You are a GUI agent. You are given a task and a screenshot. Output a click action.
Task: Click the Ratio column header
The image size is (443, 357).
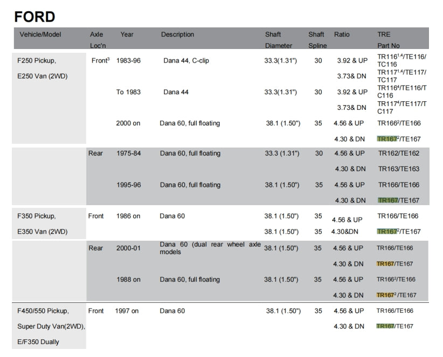pos(342,34)
